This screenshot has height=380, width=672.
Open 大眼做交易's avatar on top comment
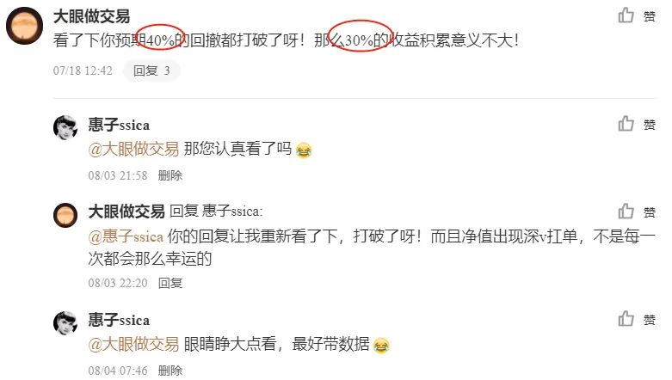(x=24, y=26)
